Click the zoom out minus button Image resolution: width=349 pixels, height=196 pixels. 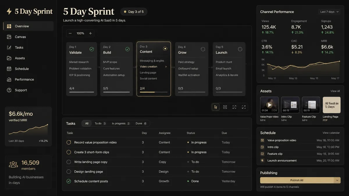tap(70, 33)
